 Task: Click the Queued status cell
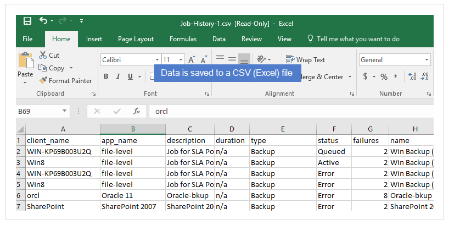(334, 152)
